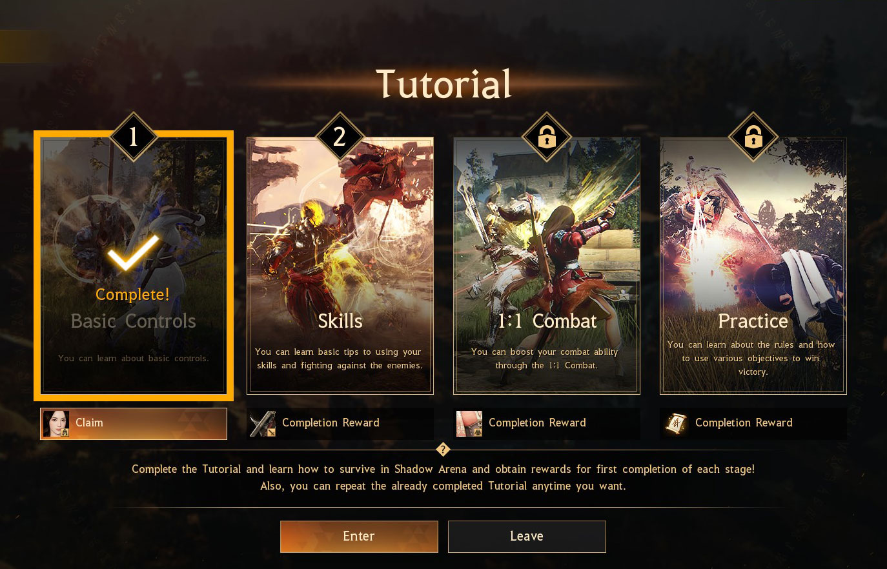Click the character portrait icon beside Claim
Viewport: 887px width, 569px height.
point(56,424)
